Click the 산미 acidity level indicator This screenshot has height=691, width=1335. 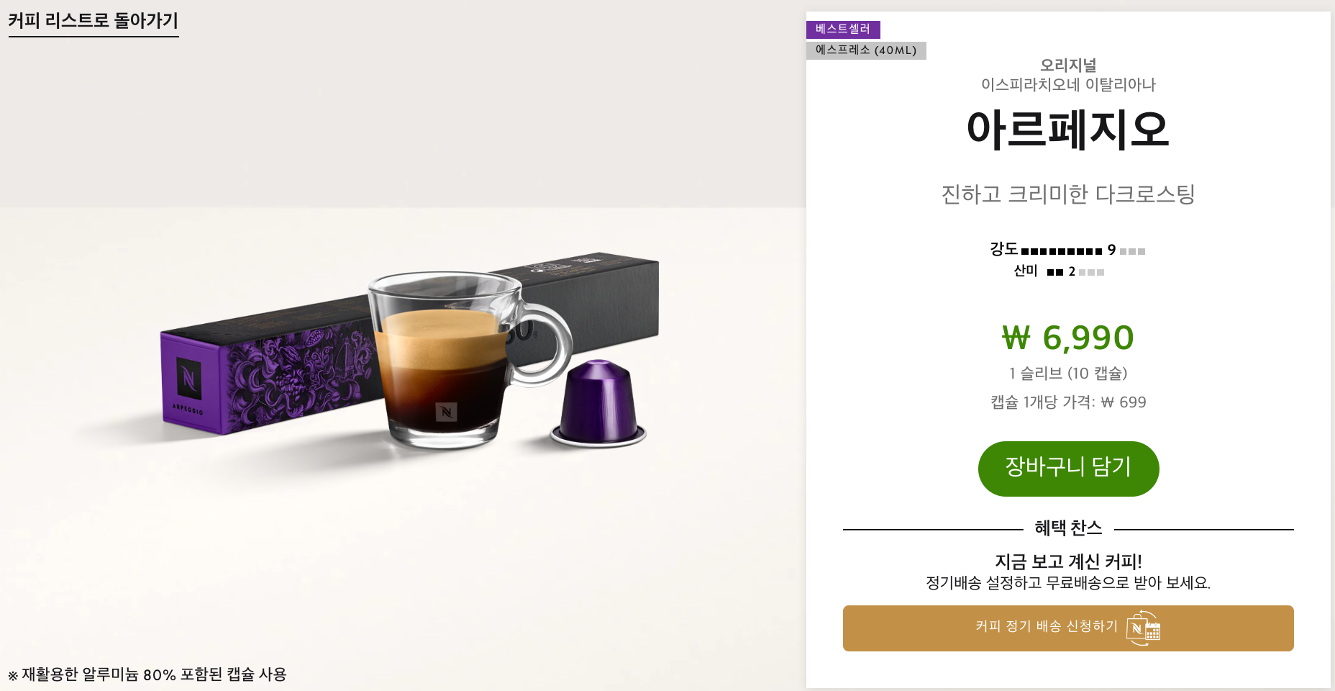(1059, 271)
